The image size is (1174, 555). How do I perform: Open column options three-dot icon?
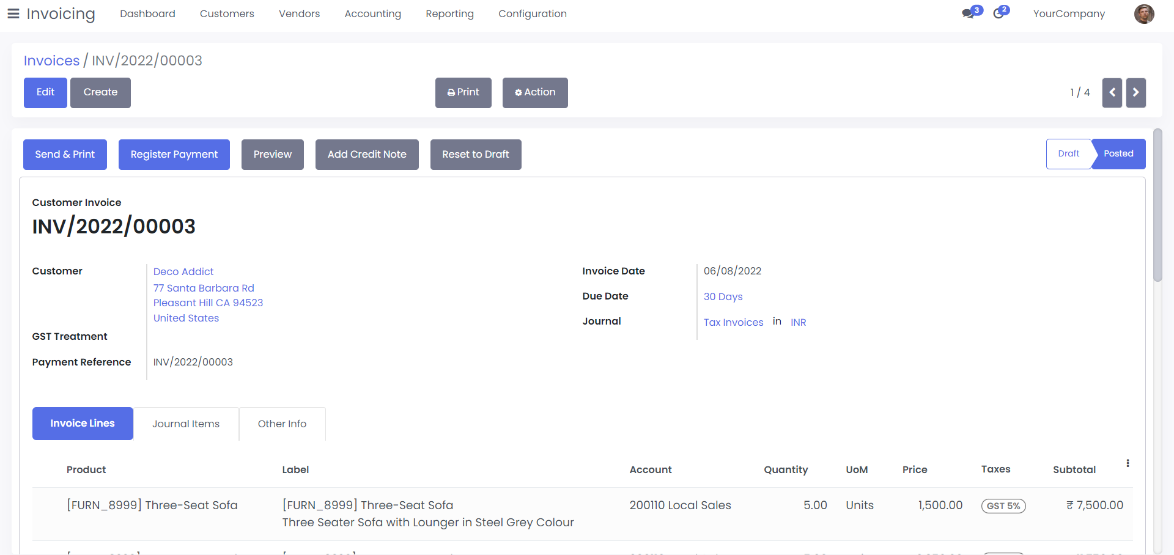pos(1128,463)
